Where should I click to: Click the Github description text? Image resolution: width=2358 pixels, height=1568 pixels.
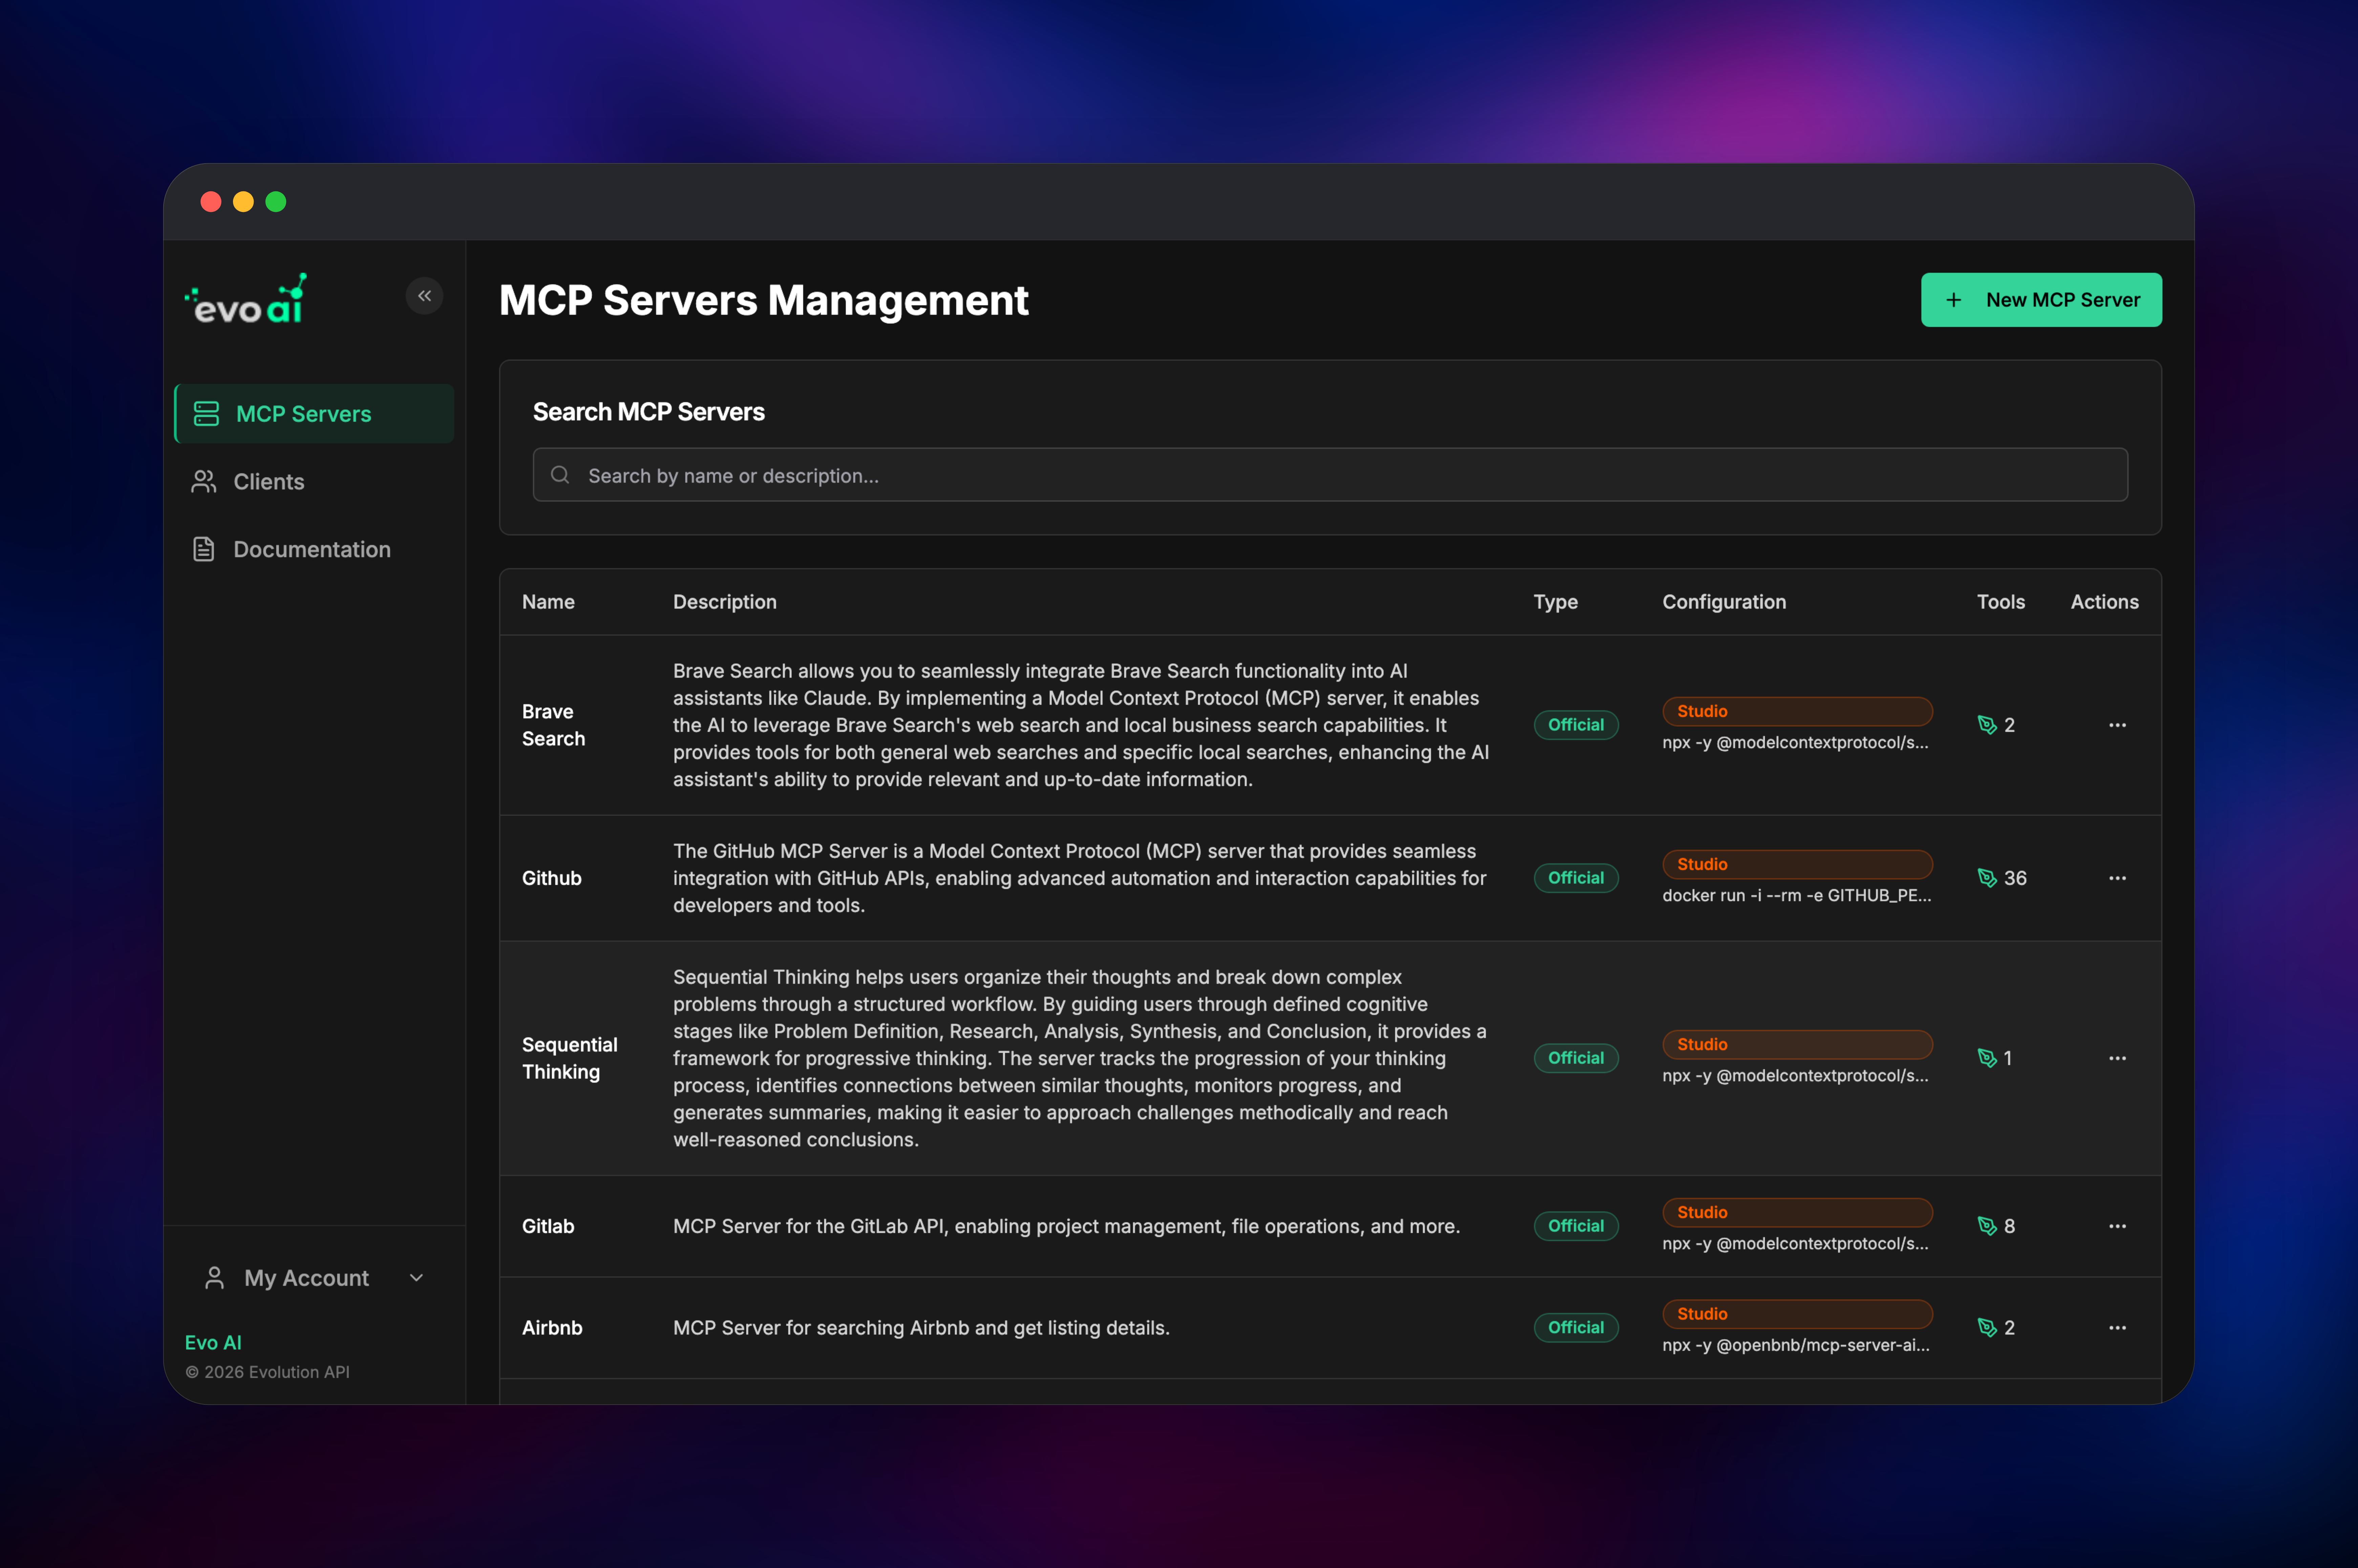(1080, 878)
